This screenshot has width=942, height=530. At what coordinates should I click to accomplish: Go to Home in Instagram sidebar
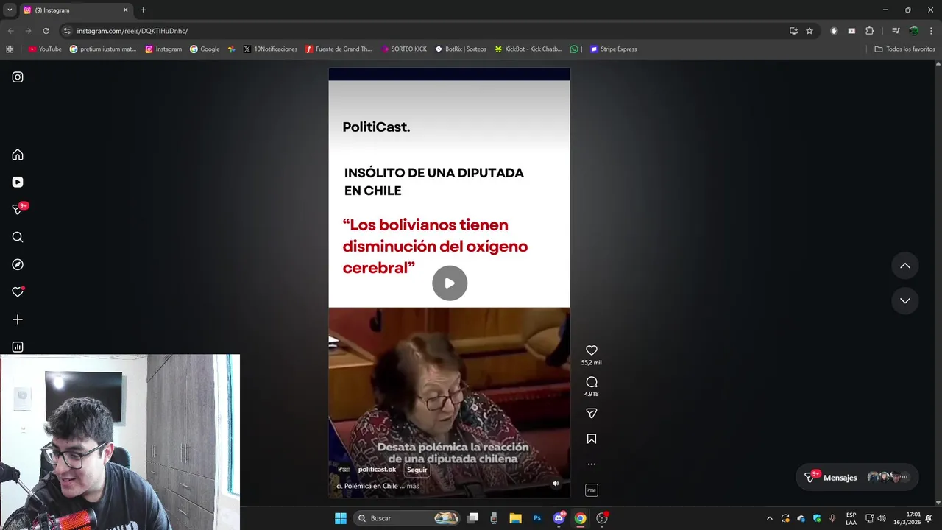pos(18,155)
